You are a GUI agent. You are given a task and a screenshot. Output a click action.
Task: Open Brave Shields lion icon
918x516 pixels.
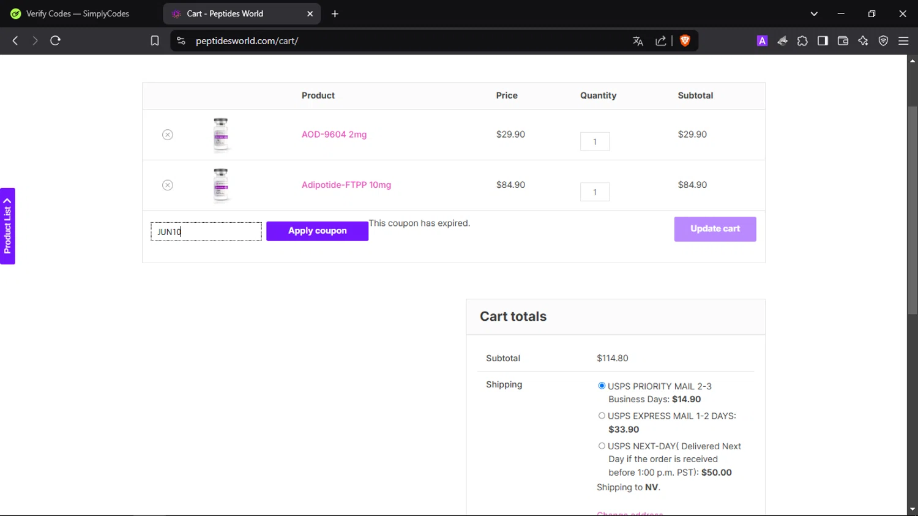[x=685, y=40]
